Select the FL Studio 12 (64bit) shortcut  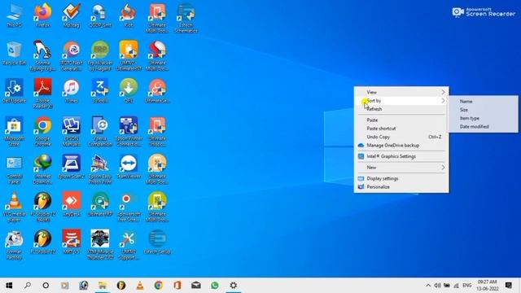pyautogui.click(x=43, y=208)
